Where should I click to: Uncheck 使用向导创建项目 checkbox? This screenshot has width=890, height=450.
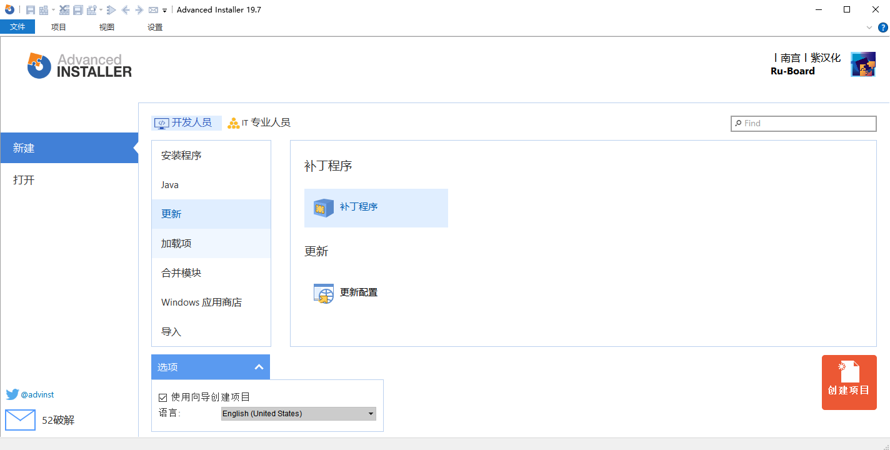click(x=162, y=397)
